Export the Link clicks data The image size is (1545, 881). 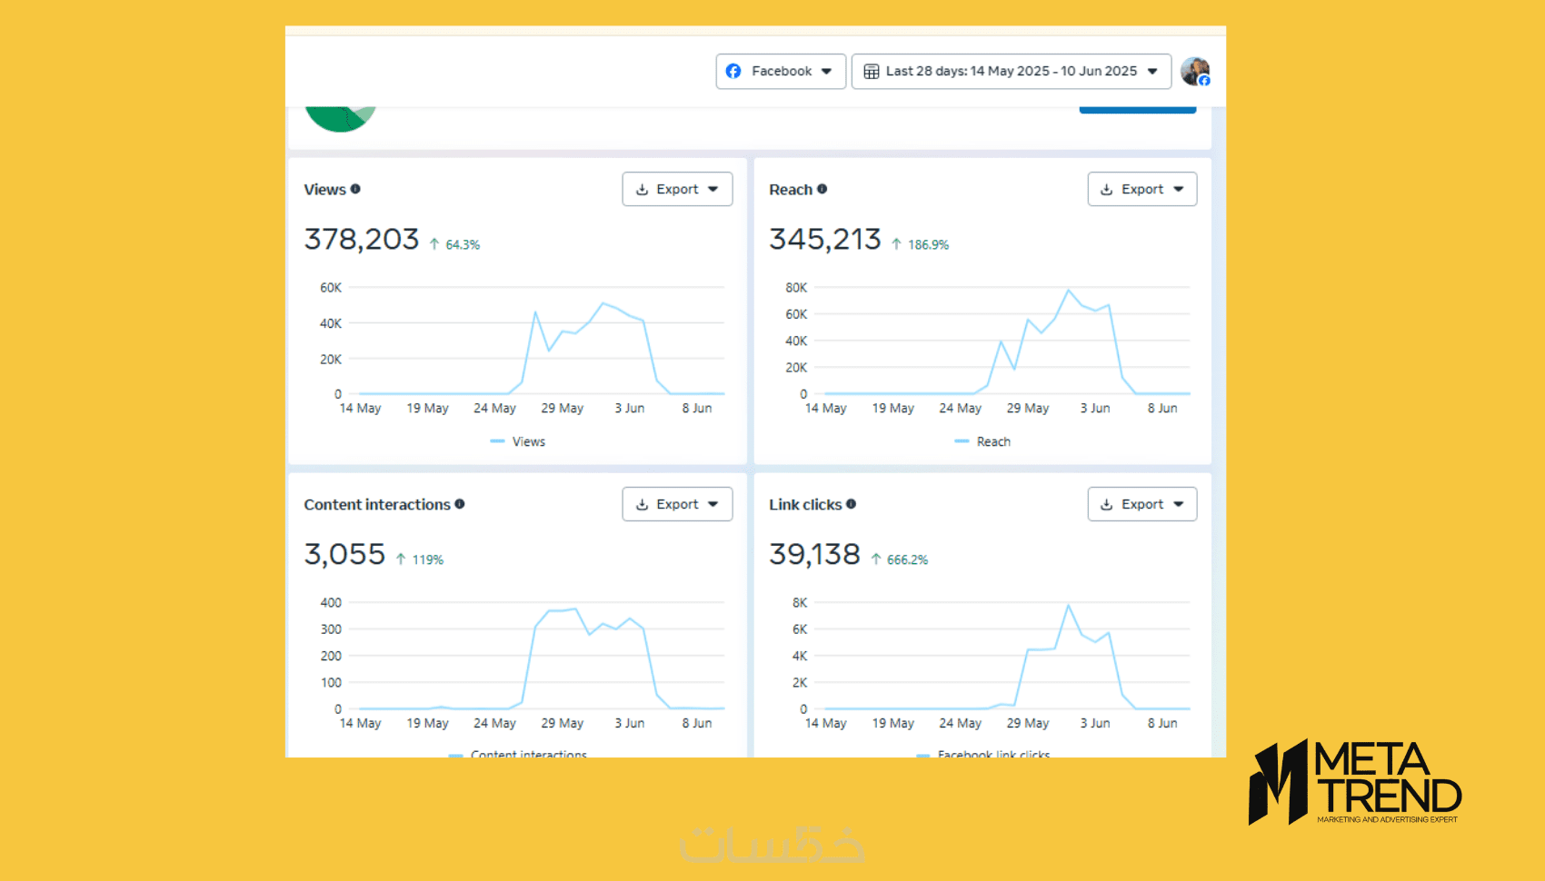[x=1142, y=504]
